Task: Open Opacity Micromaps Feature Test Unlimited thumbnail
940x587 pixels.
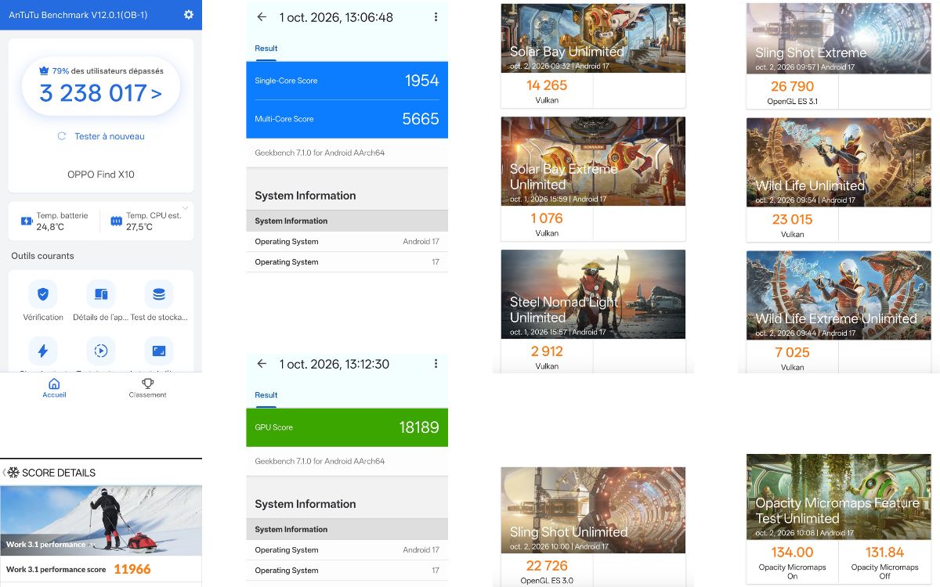Action: (x=839, y=497)
